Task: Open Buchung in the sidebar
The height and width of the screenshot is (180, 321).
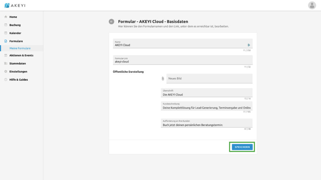Action: click(15, 25)
